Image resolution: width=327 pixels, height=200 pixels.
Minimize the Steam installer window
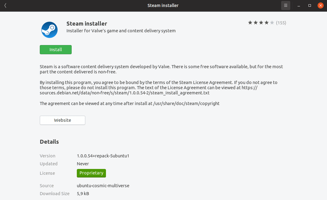click(299, 5)
